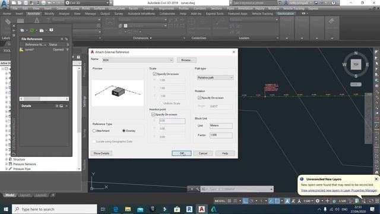Screen dimensions: 380x214
Task: Click Browse button next to Name field
Action: pos(186,60)
